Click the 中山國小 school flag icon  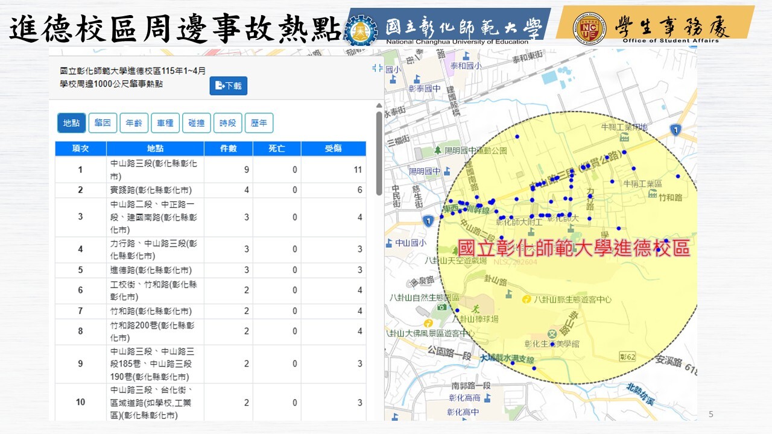(x=390, y=244)
